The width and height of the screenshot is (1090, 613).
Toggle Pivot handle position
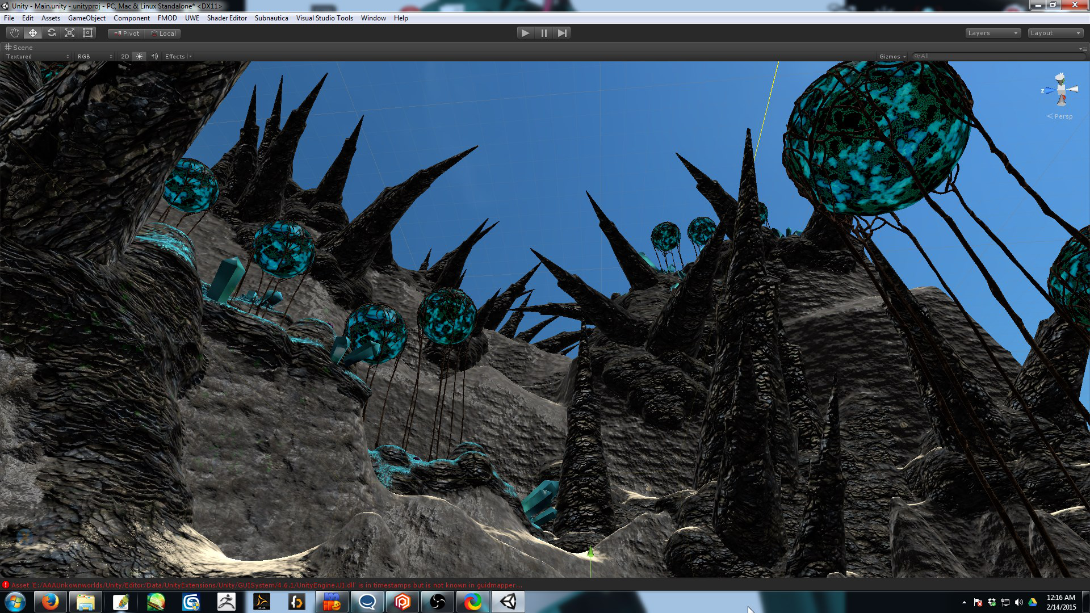coord(127,33)
